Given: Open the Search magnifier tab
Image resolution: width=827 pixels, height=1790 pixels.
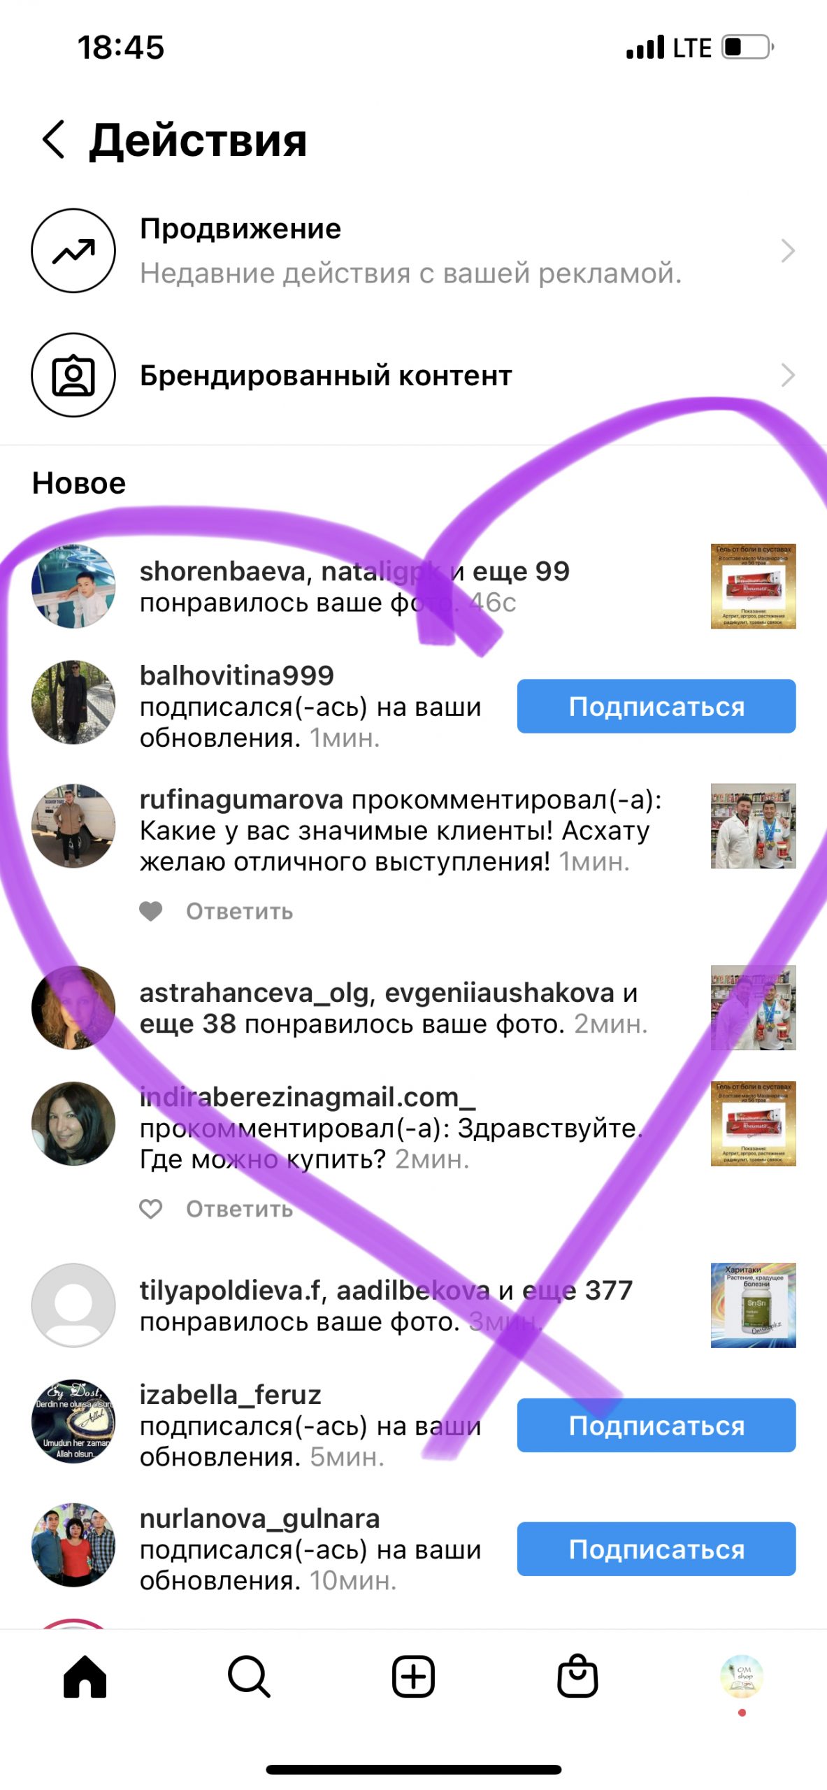Looking at the screenshot, I should (x=249, y=1677).
